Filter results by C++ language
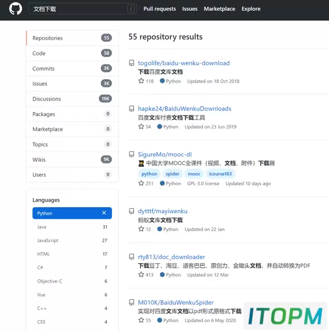Screen dimensions: 329x332 [x=72, y=308]
